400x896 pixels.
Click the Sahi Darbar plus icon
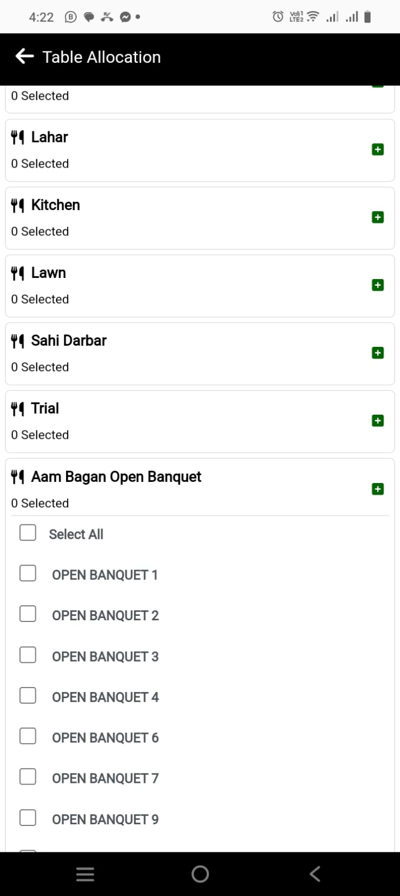pos(378,353)
